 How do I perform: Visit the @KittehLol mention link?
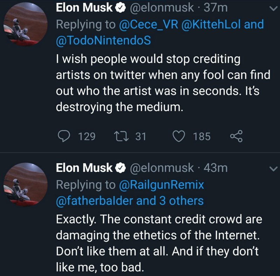coord(211,24)
